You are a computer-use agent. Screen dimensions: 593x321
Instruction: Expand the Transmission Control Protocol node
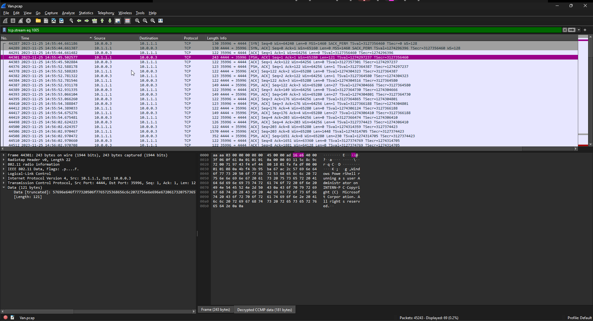(4, 183)
